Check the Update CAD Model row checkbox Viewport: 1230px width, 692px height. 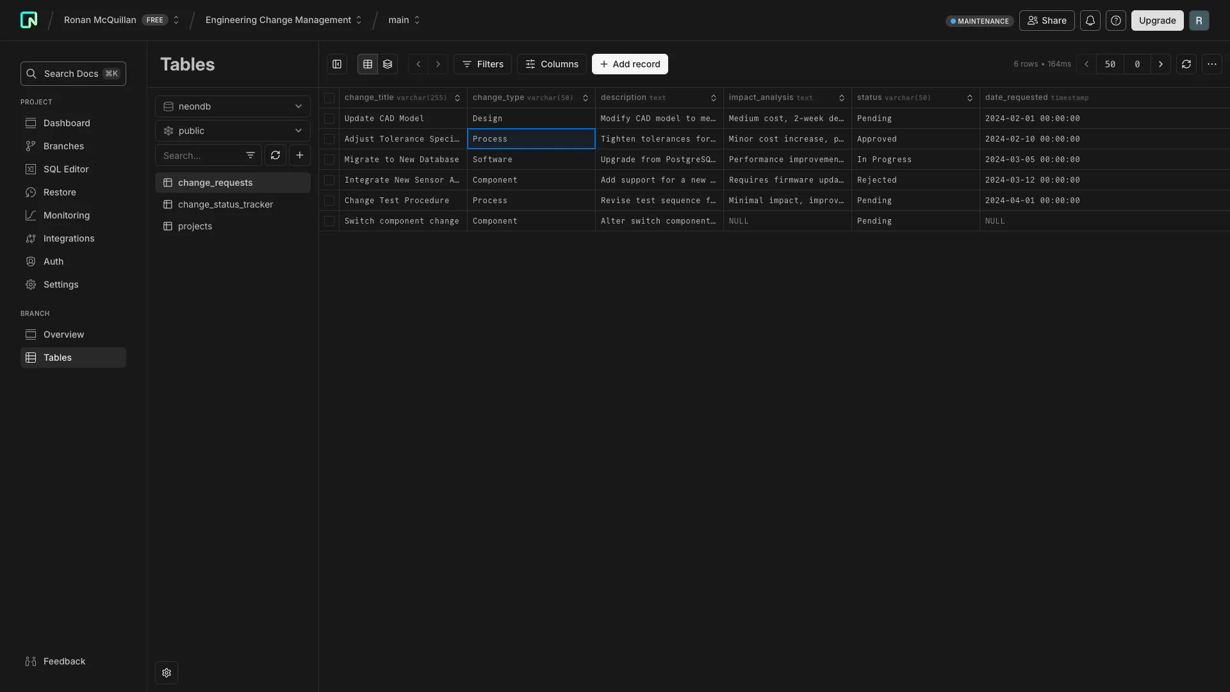pos(329,119)
